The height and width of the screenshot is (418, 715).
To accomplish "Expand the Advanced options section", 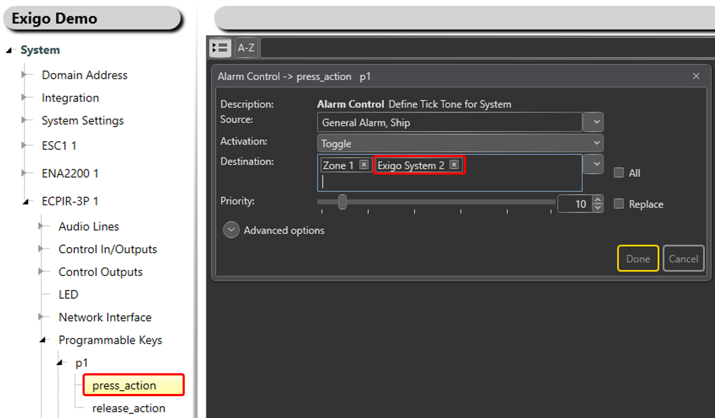I will [x=231, y=230].
